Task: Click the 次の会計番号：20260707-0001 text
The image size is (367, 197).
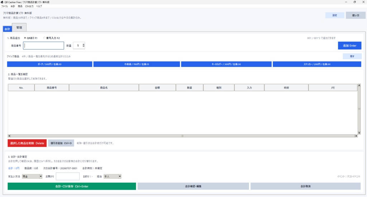Action: pos(60,168)
